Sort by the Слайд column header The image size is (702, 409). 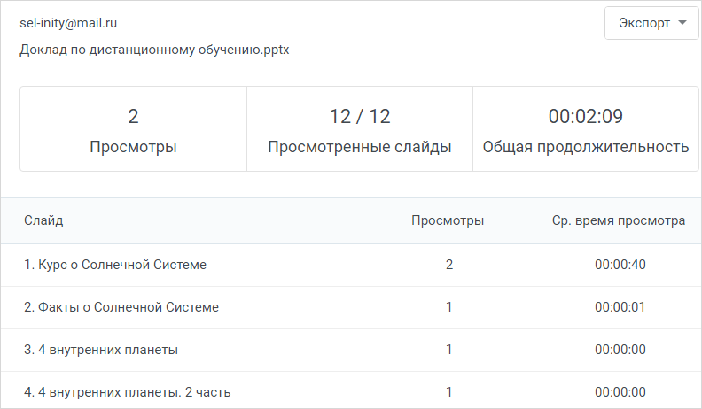click(x=43, y=220)
